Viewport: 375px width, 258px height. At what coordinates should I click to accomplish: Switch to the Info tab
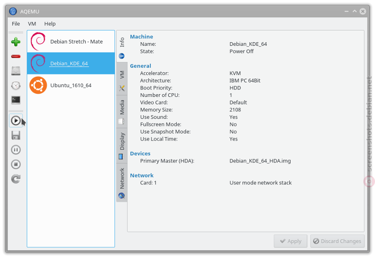122,47
